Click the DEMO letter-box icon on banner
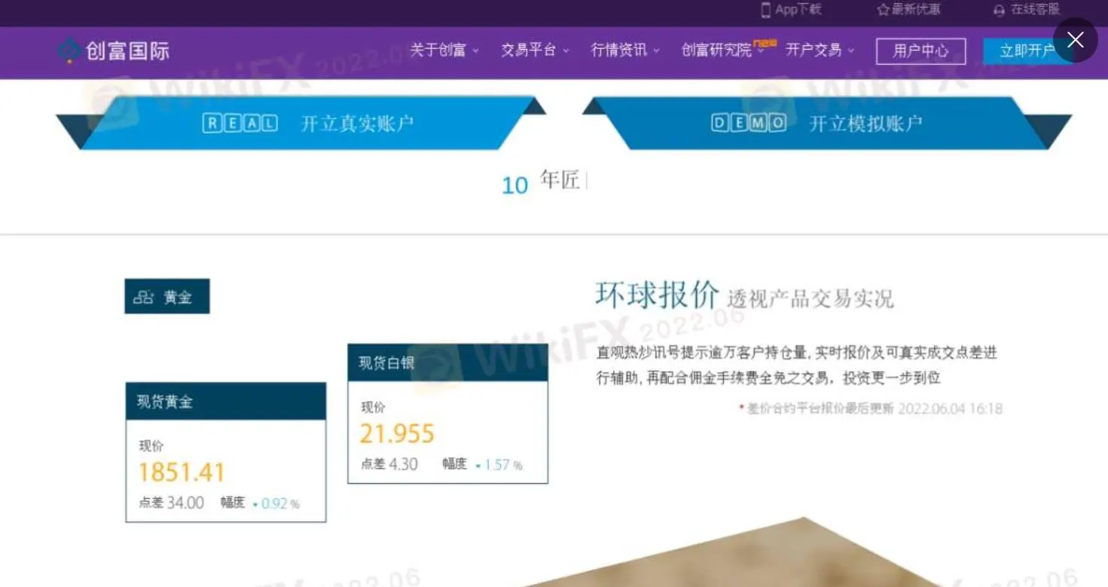Viewport: 1108px width, 587px height. click(x=749, y=122)
